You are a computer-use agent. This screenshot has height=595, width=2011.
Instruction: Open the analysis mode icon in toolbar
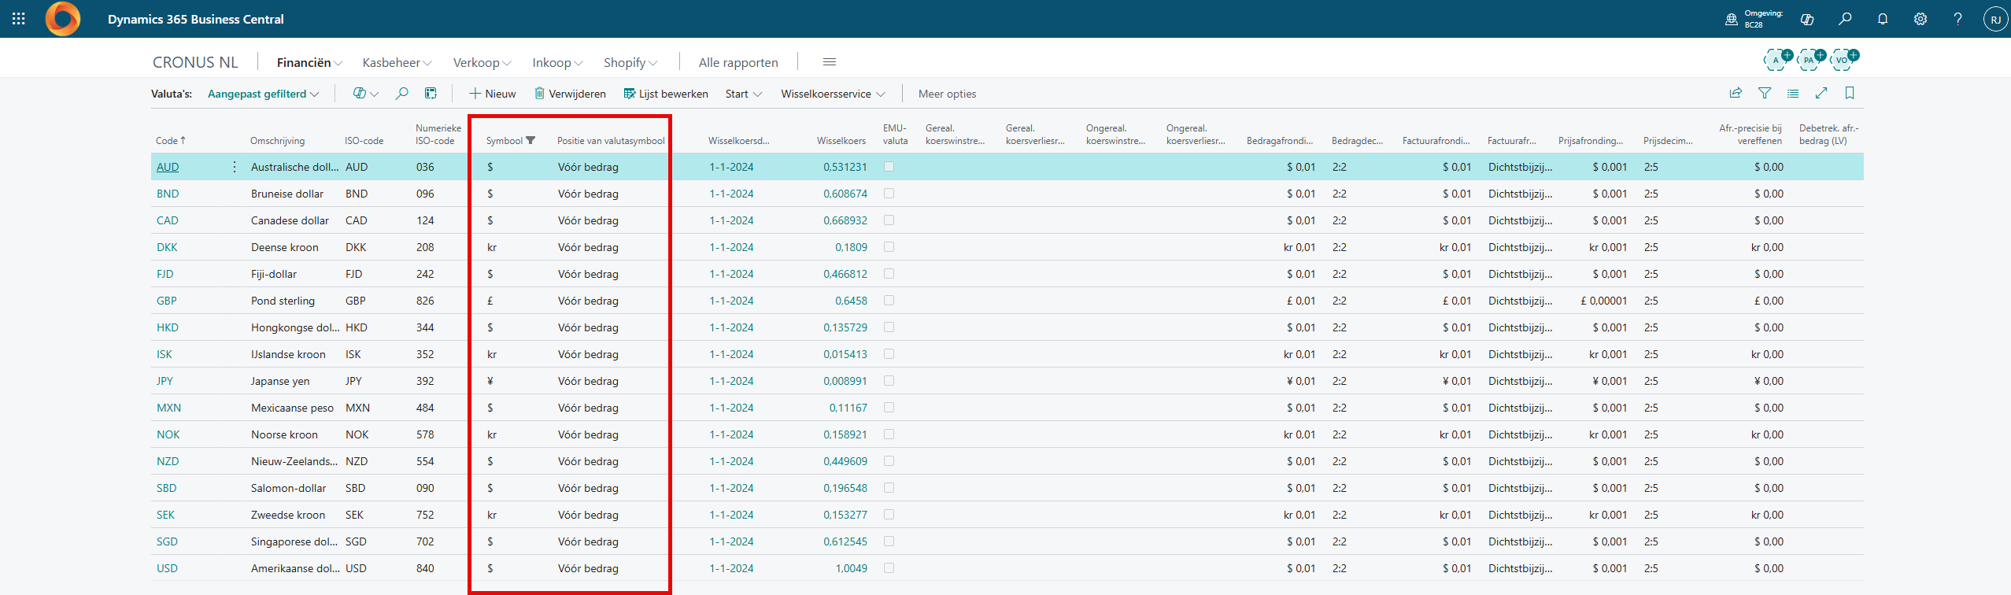point(431,94)
